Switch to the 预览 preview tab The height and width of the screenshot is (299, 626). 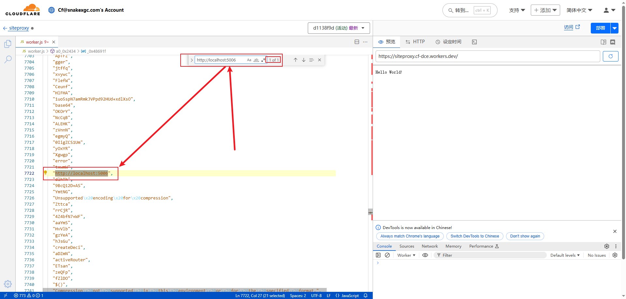click(x=387, y=42)
